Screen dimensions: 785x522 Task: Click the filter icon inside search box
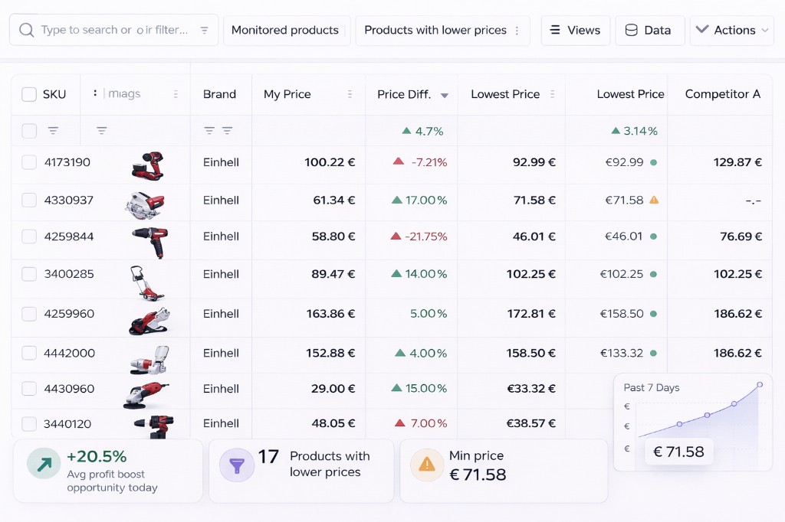click(204, 31)
